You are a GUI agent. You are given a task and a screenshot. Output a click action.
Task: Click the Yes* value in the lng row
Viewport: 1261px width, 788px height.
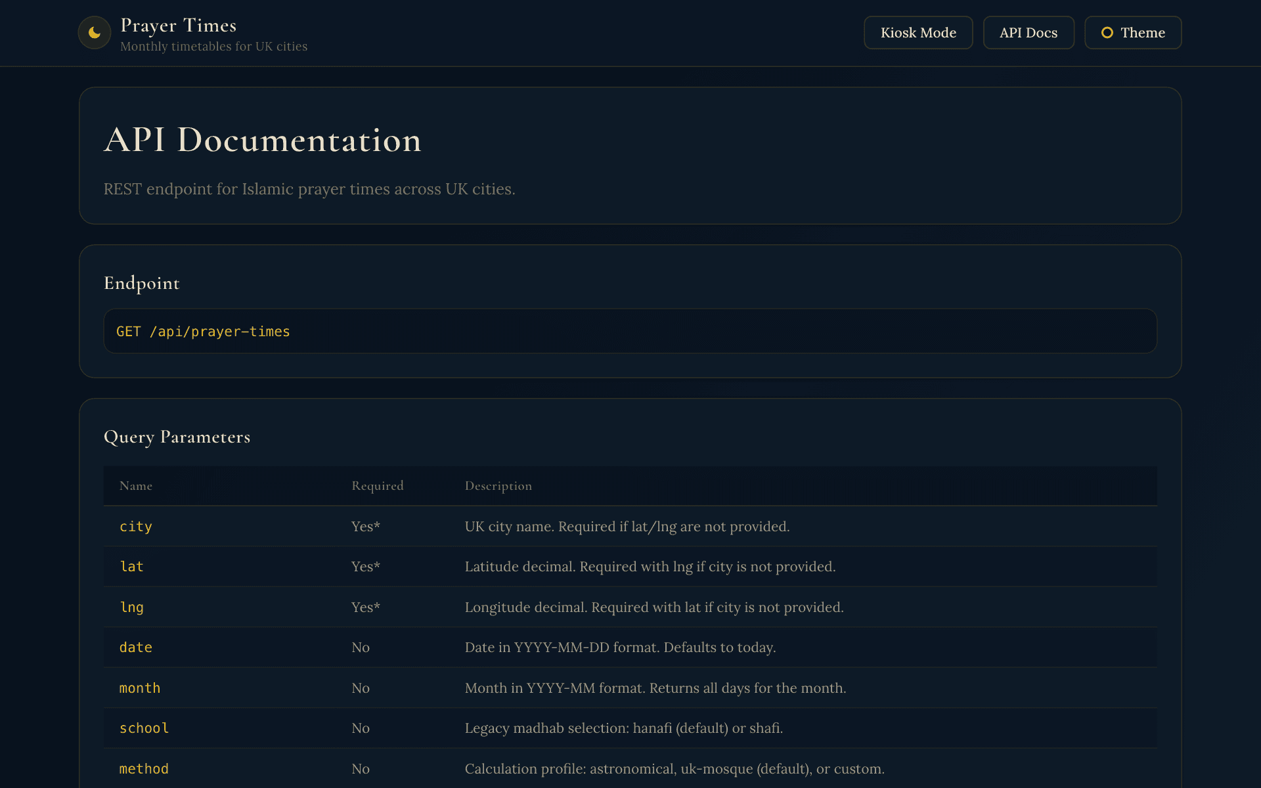point(366,607)
